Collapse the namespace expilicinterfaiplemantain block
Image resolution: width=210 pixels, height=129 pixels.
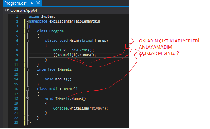pos(27,21)
